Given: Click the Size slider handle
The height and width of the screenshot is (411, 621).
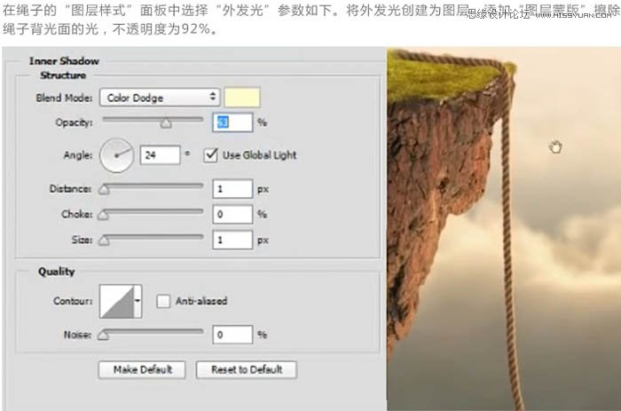Looking at the screenshot, I should coord(104,241).
